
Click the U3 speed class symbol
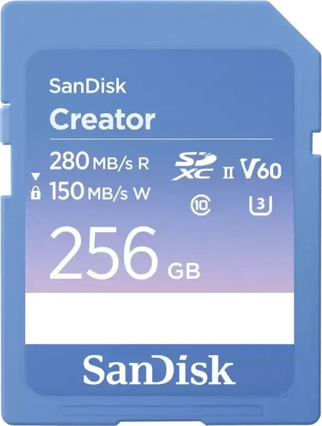click(261, 206)
